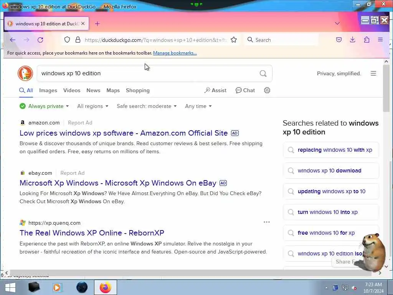This screenshot has width=393, height=295.
Task: Click the amazon.com favicon
Action: click(x=23, y=123)
